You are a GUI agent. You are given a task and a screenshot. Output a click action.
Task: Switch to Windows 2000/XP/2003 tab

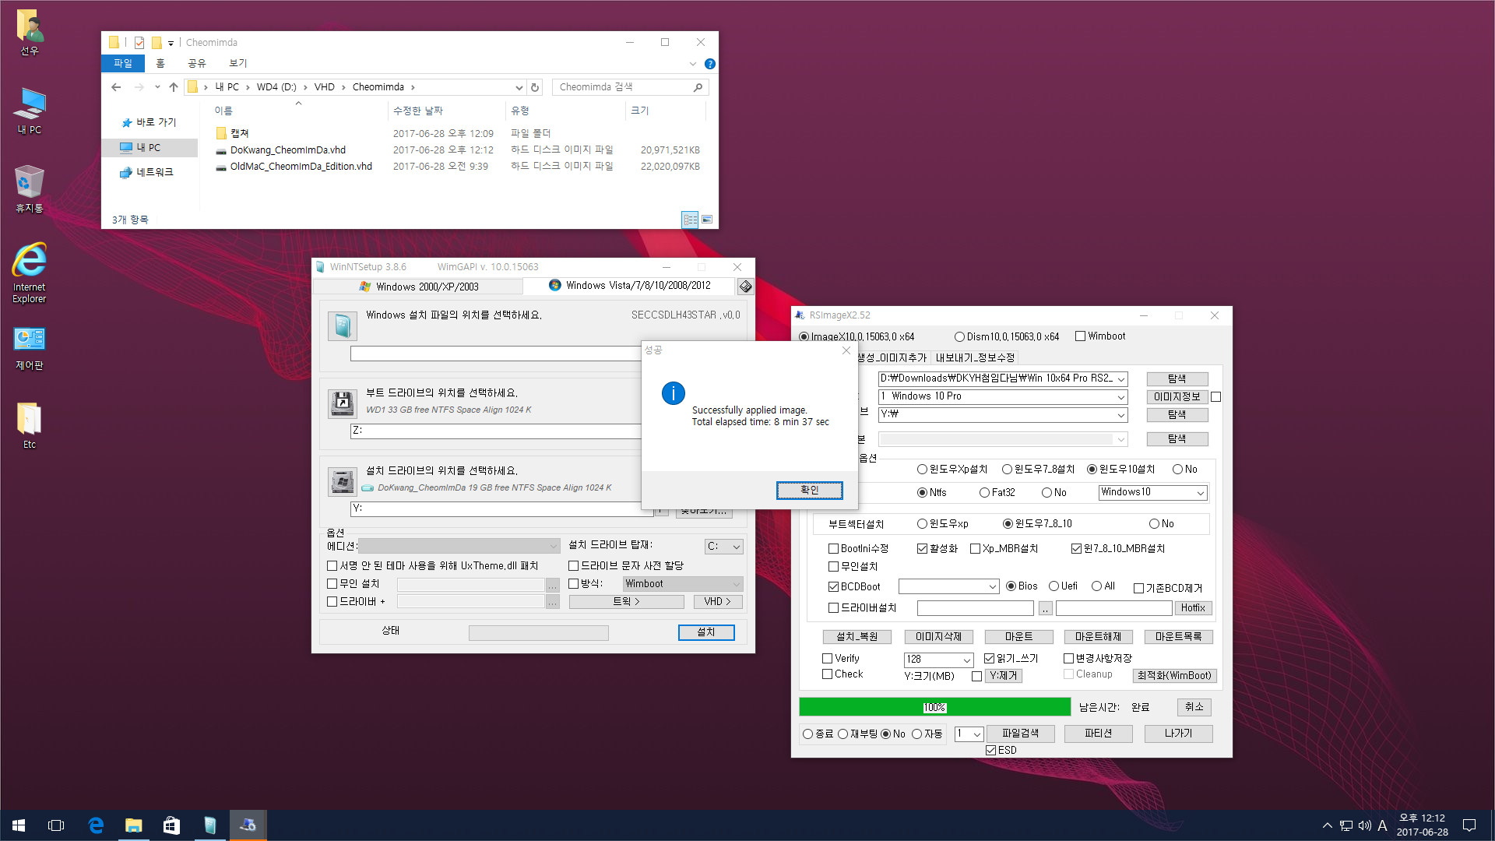pos(418,287)
